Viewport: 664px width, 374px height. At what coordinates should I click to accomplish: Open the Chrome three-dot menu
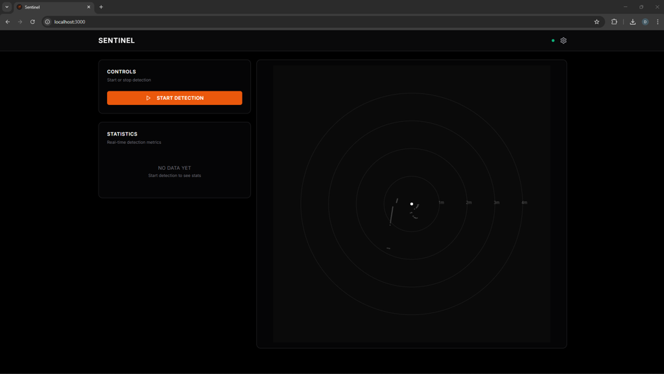pos(658,22)
